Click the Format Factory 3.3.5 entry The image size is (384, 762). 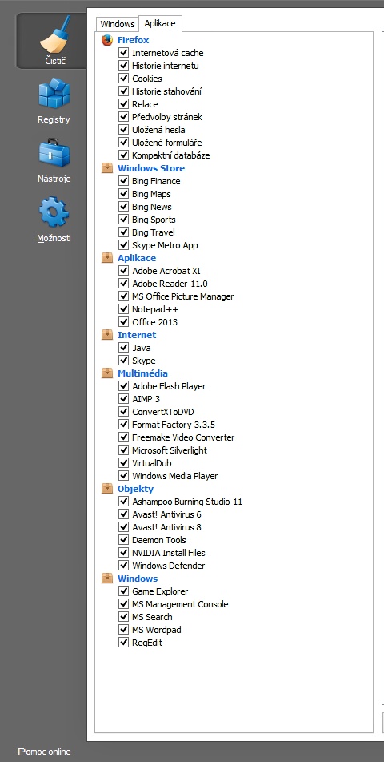[x=174, y=425]
